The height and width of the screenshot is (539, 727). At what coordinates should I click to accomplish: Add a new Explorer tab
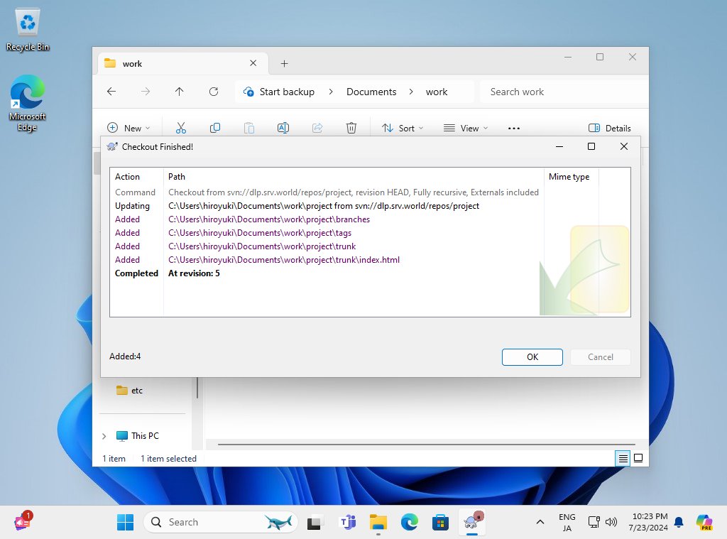pos(284,63)
